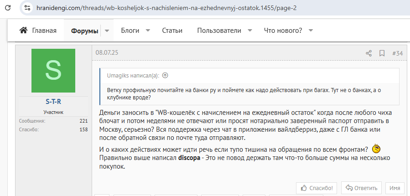
Task: Click the green S avatar thumbnail
Action: 53,71
